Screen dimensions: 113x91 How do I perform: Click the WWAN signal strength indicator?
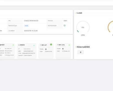tap(34, 45)
